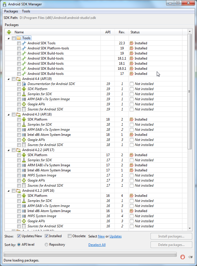197x266 pixels.
Task: Click the flask icon for API 16 Samples for SDK
Action: point(24,201)
